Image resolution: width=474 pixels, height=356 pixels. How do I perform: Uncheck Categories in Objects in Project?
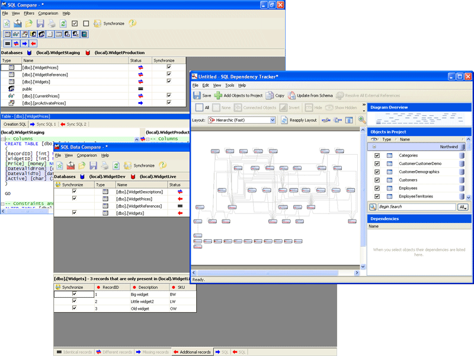coord(377,155)
